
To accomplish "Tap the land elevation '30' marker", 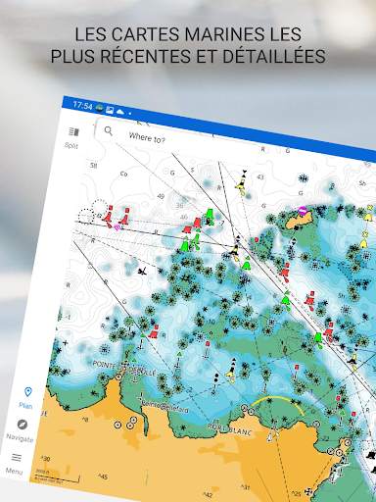I will point(45,459).
